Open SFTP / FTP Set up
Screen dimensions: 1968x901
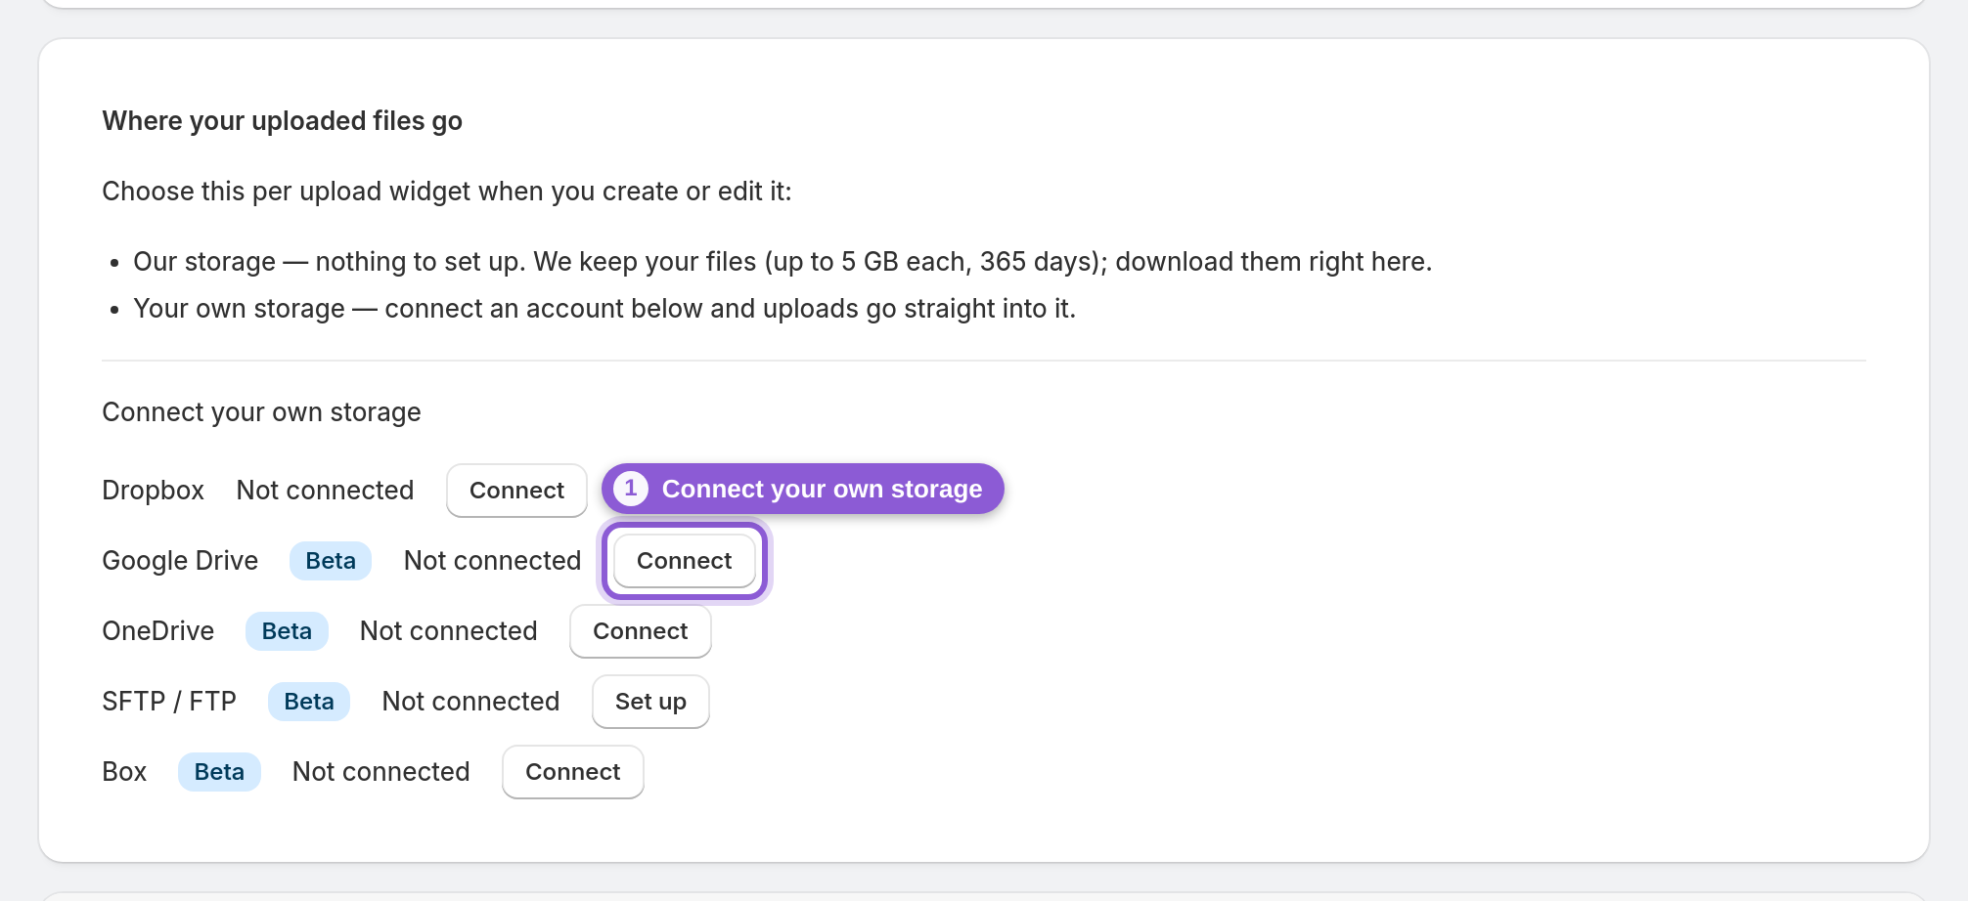[650, 702]
